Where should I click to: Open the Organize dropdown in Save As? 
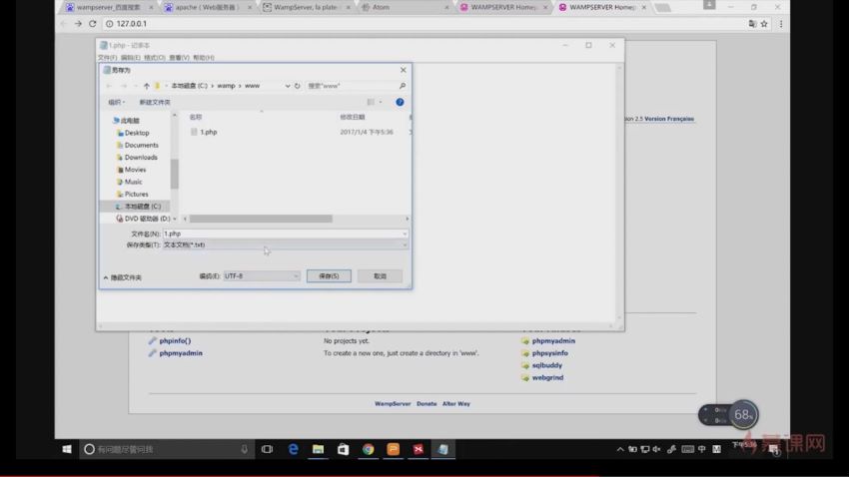(x=117, y=102)
